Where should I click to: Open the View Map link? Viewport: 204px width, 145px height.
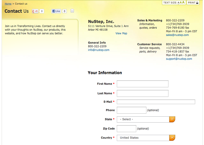[x=121, y=33]
